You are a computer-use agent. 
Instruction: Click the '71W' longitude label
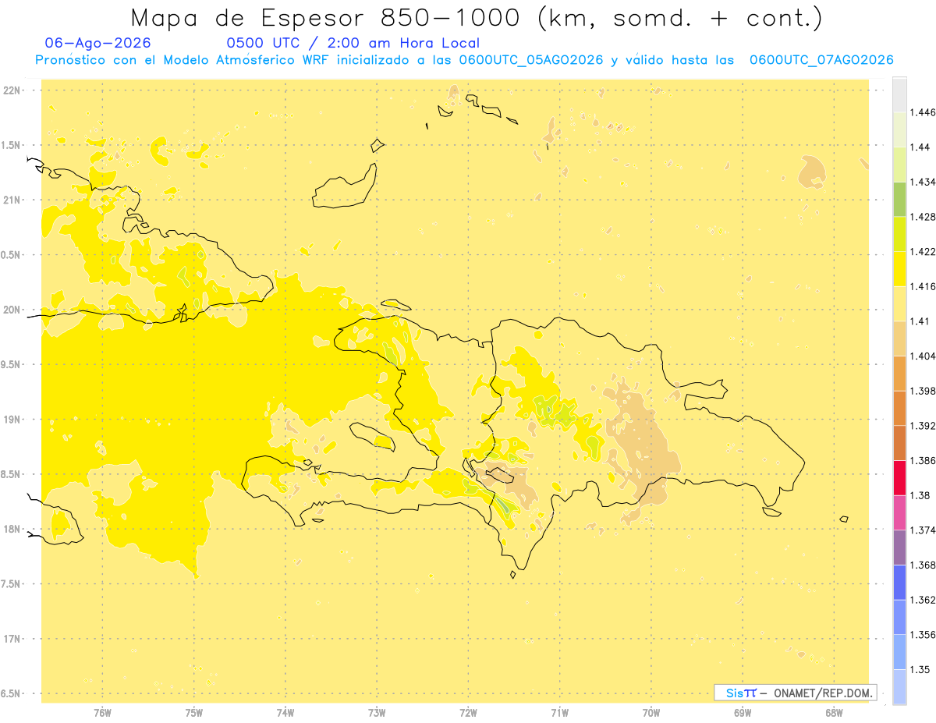pos(559,713)
